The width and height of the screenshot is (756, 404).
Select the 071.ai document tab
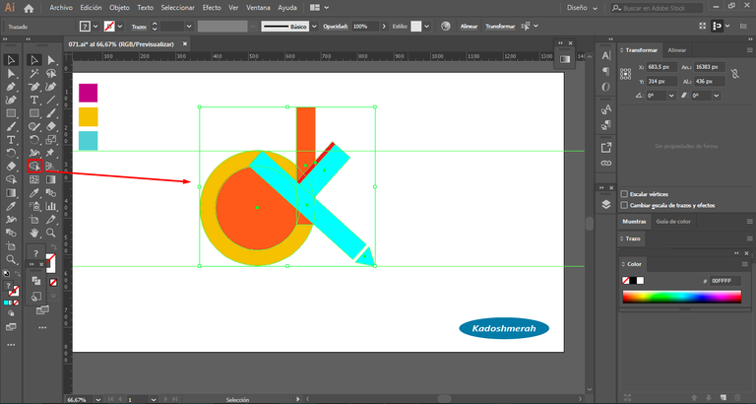click(120, 44)
